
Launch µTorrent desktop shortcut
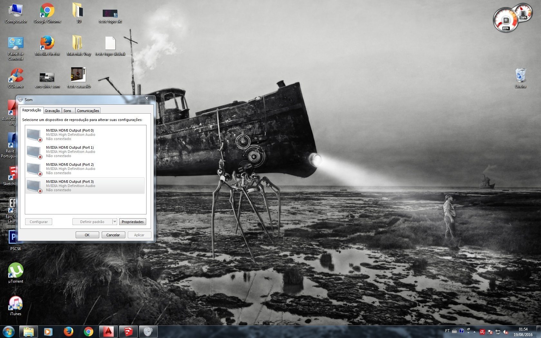click(15, 273)
